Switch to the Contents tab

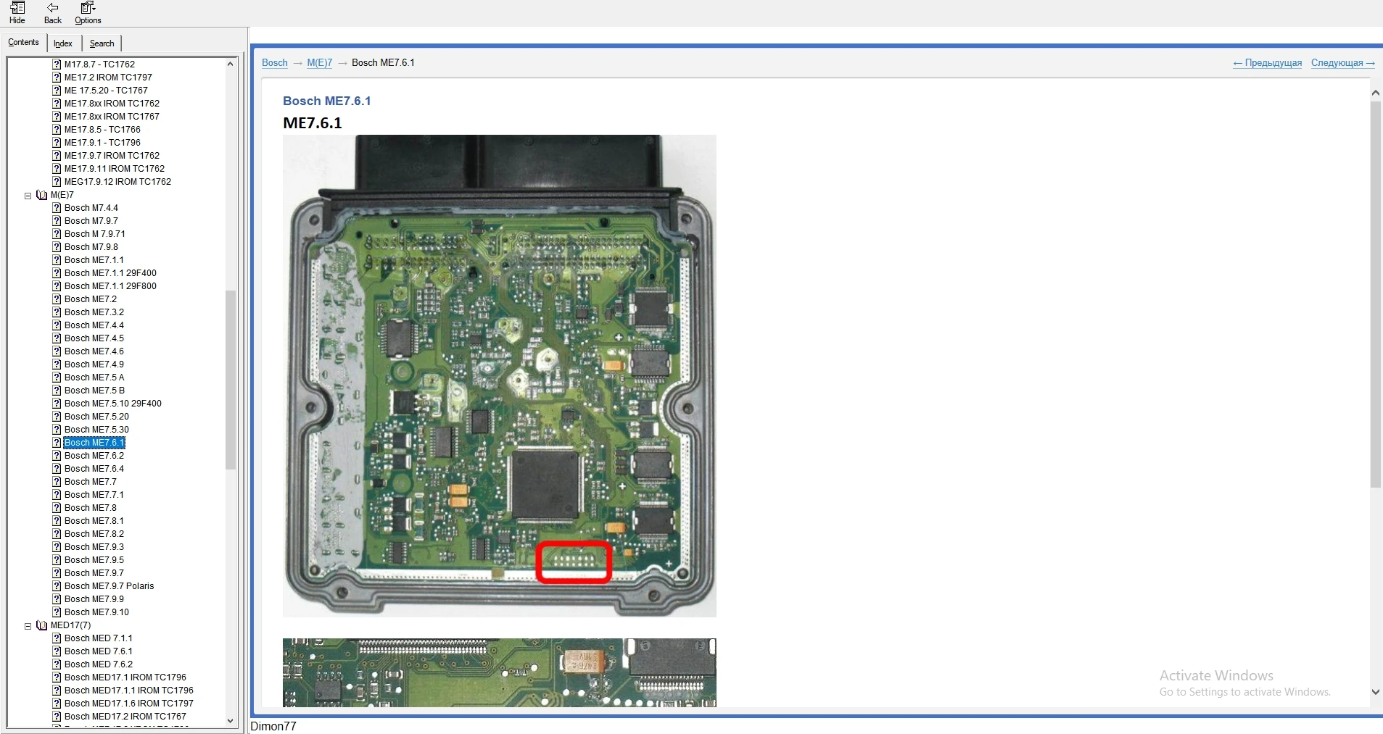tap(23, 43)
